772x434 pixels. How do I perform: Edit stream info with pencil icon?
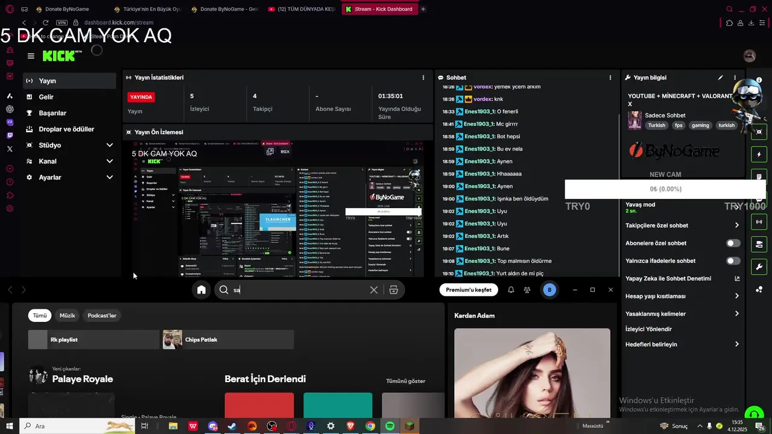click(x=720, y=78)
